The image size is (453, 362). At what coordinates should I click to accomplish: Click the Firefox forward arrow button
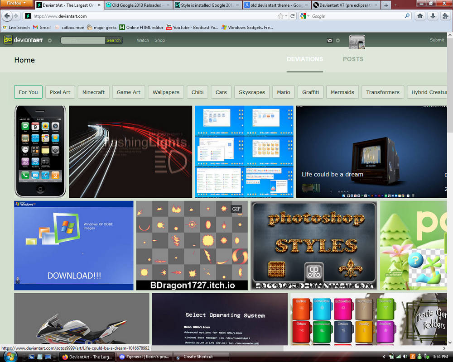[16, 16]
